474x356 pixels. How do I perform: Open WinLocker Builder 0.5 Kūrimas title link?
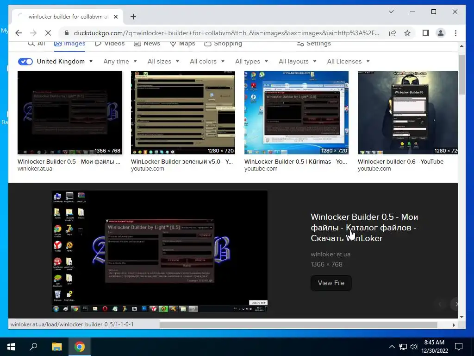coord(296,161)
